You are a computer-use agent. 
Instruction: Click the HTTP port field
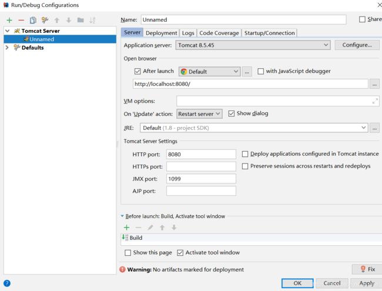[201, 154]
